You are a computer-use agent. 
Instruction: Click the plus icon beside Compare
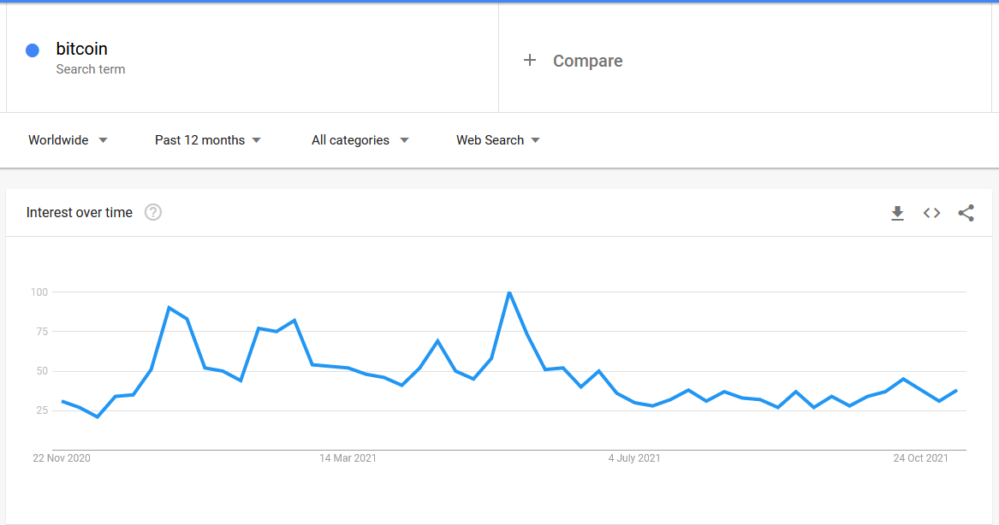click(529, 61)
